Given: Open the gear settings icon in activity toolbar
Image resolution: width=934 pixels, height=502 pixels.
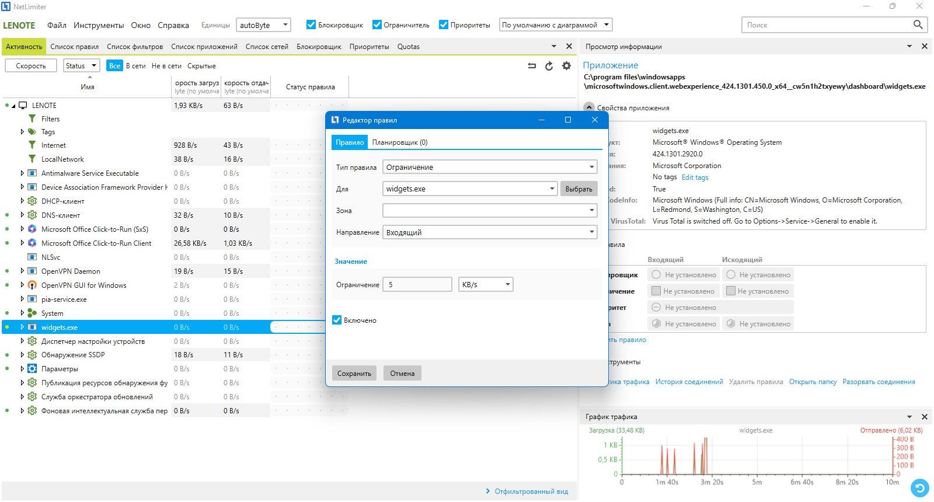Looking at the screenshot, I should [566, 66].
